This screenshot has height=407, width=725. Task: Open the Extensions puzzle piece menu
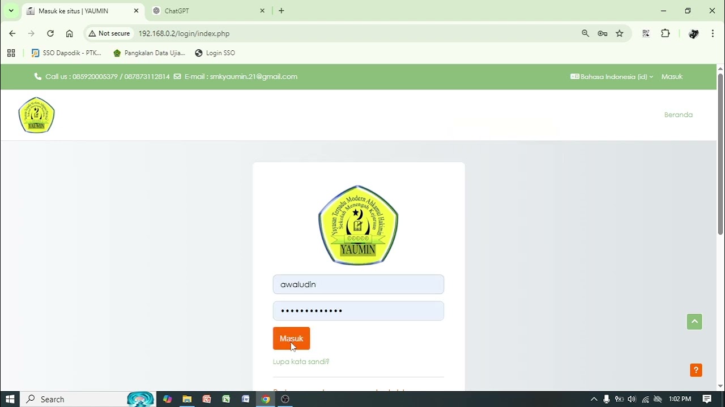(666, 33)
